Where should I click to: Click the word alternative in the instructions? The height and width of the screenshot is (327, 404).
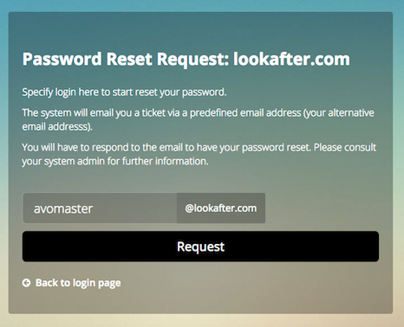tap(351, 112)
